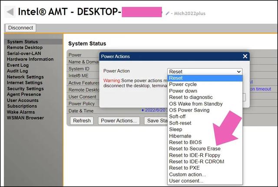Viewport: 278px width, 187px height.
Task: Open Wake Alarms section
Action: [21, 112]
